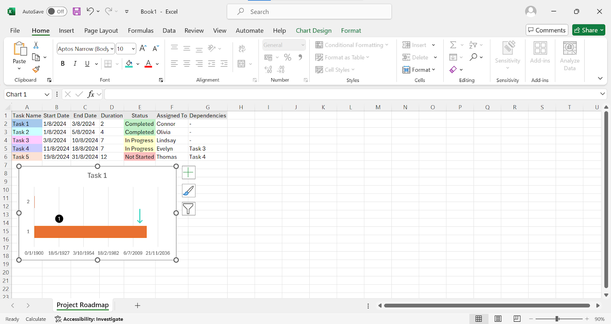Collapse the ribbon with the chevron

pos(600,78)
